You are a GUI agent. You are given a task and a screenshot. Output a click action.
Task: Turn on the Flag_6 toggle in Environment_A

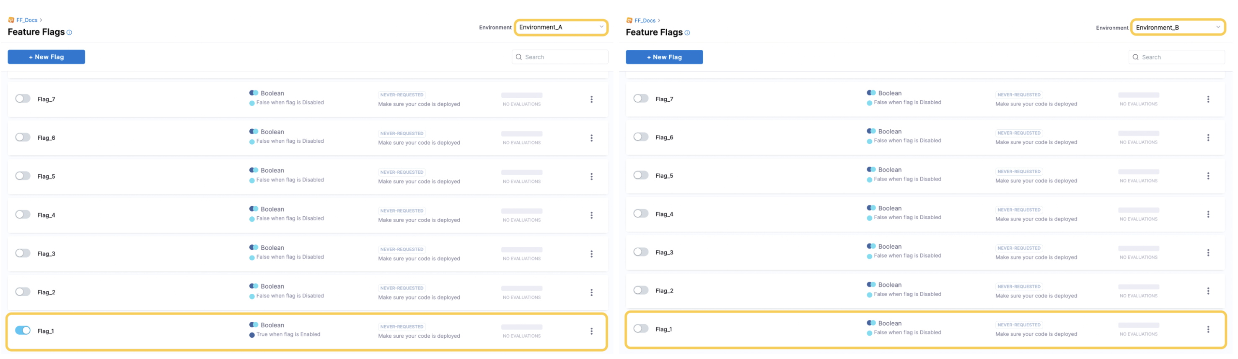pyautogui.click(x=23, y=137)
